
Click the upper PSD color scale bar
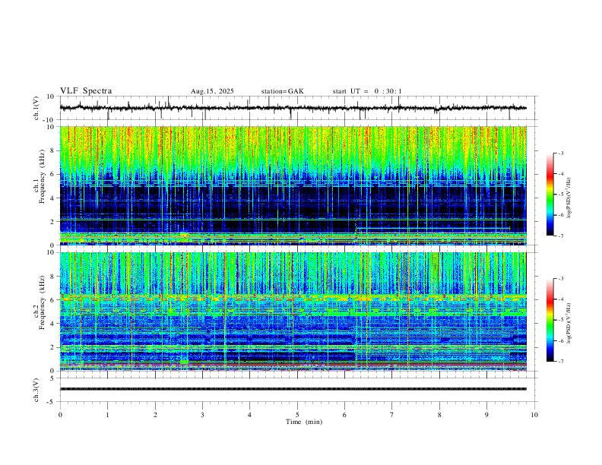click(x=550, y=195)
